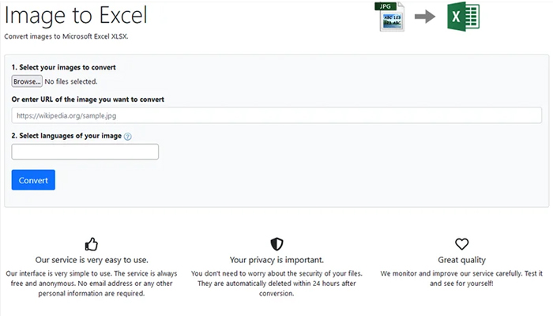The width and height of the screenshot is (553, 316).
Task: Click the 'Great quality' heading
Action: (461, 260)
